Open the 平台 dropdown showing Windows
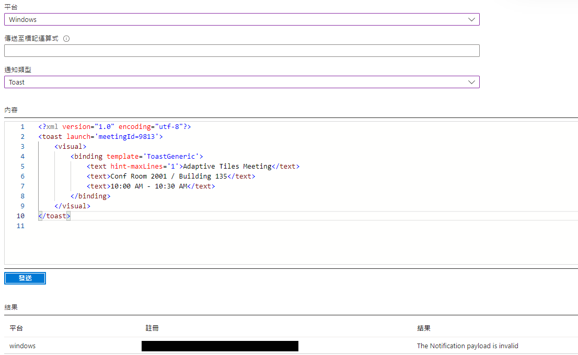This screenshot has width=578, height=355. [x=242, y=19]
